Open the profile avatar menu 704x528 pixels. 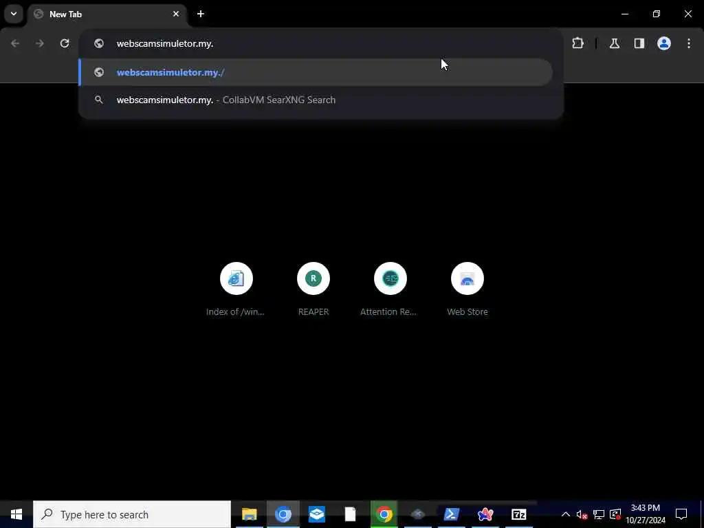point(664,43)
